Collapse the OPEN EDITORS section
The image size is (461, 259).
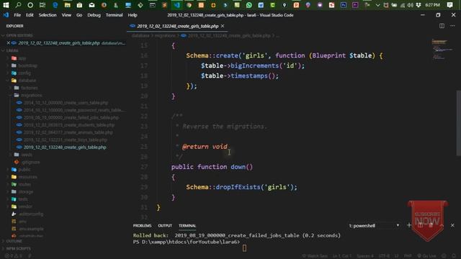click(x=19, y=35)
